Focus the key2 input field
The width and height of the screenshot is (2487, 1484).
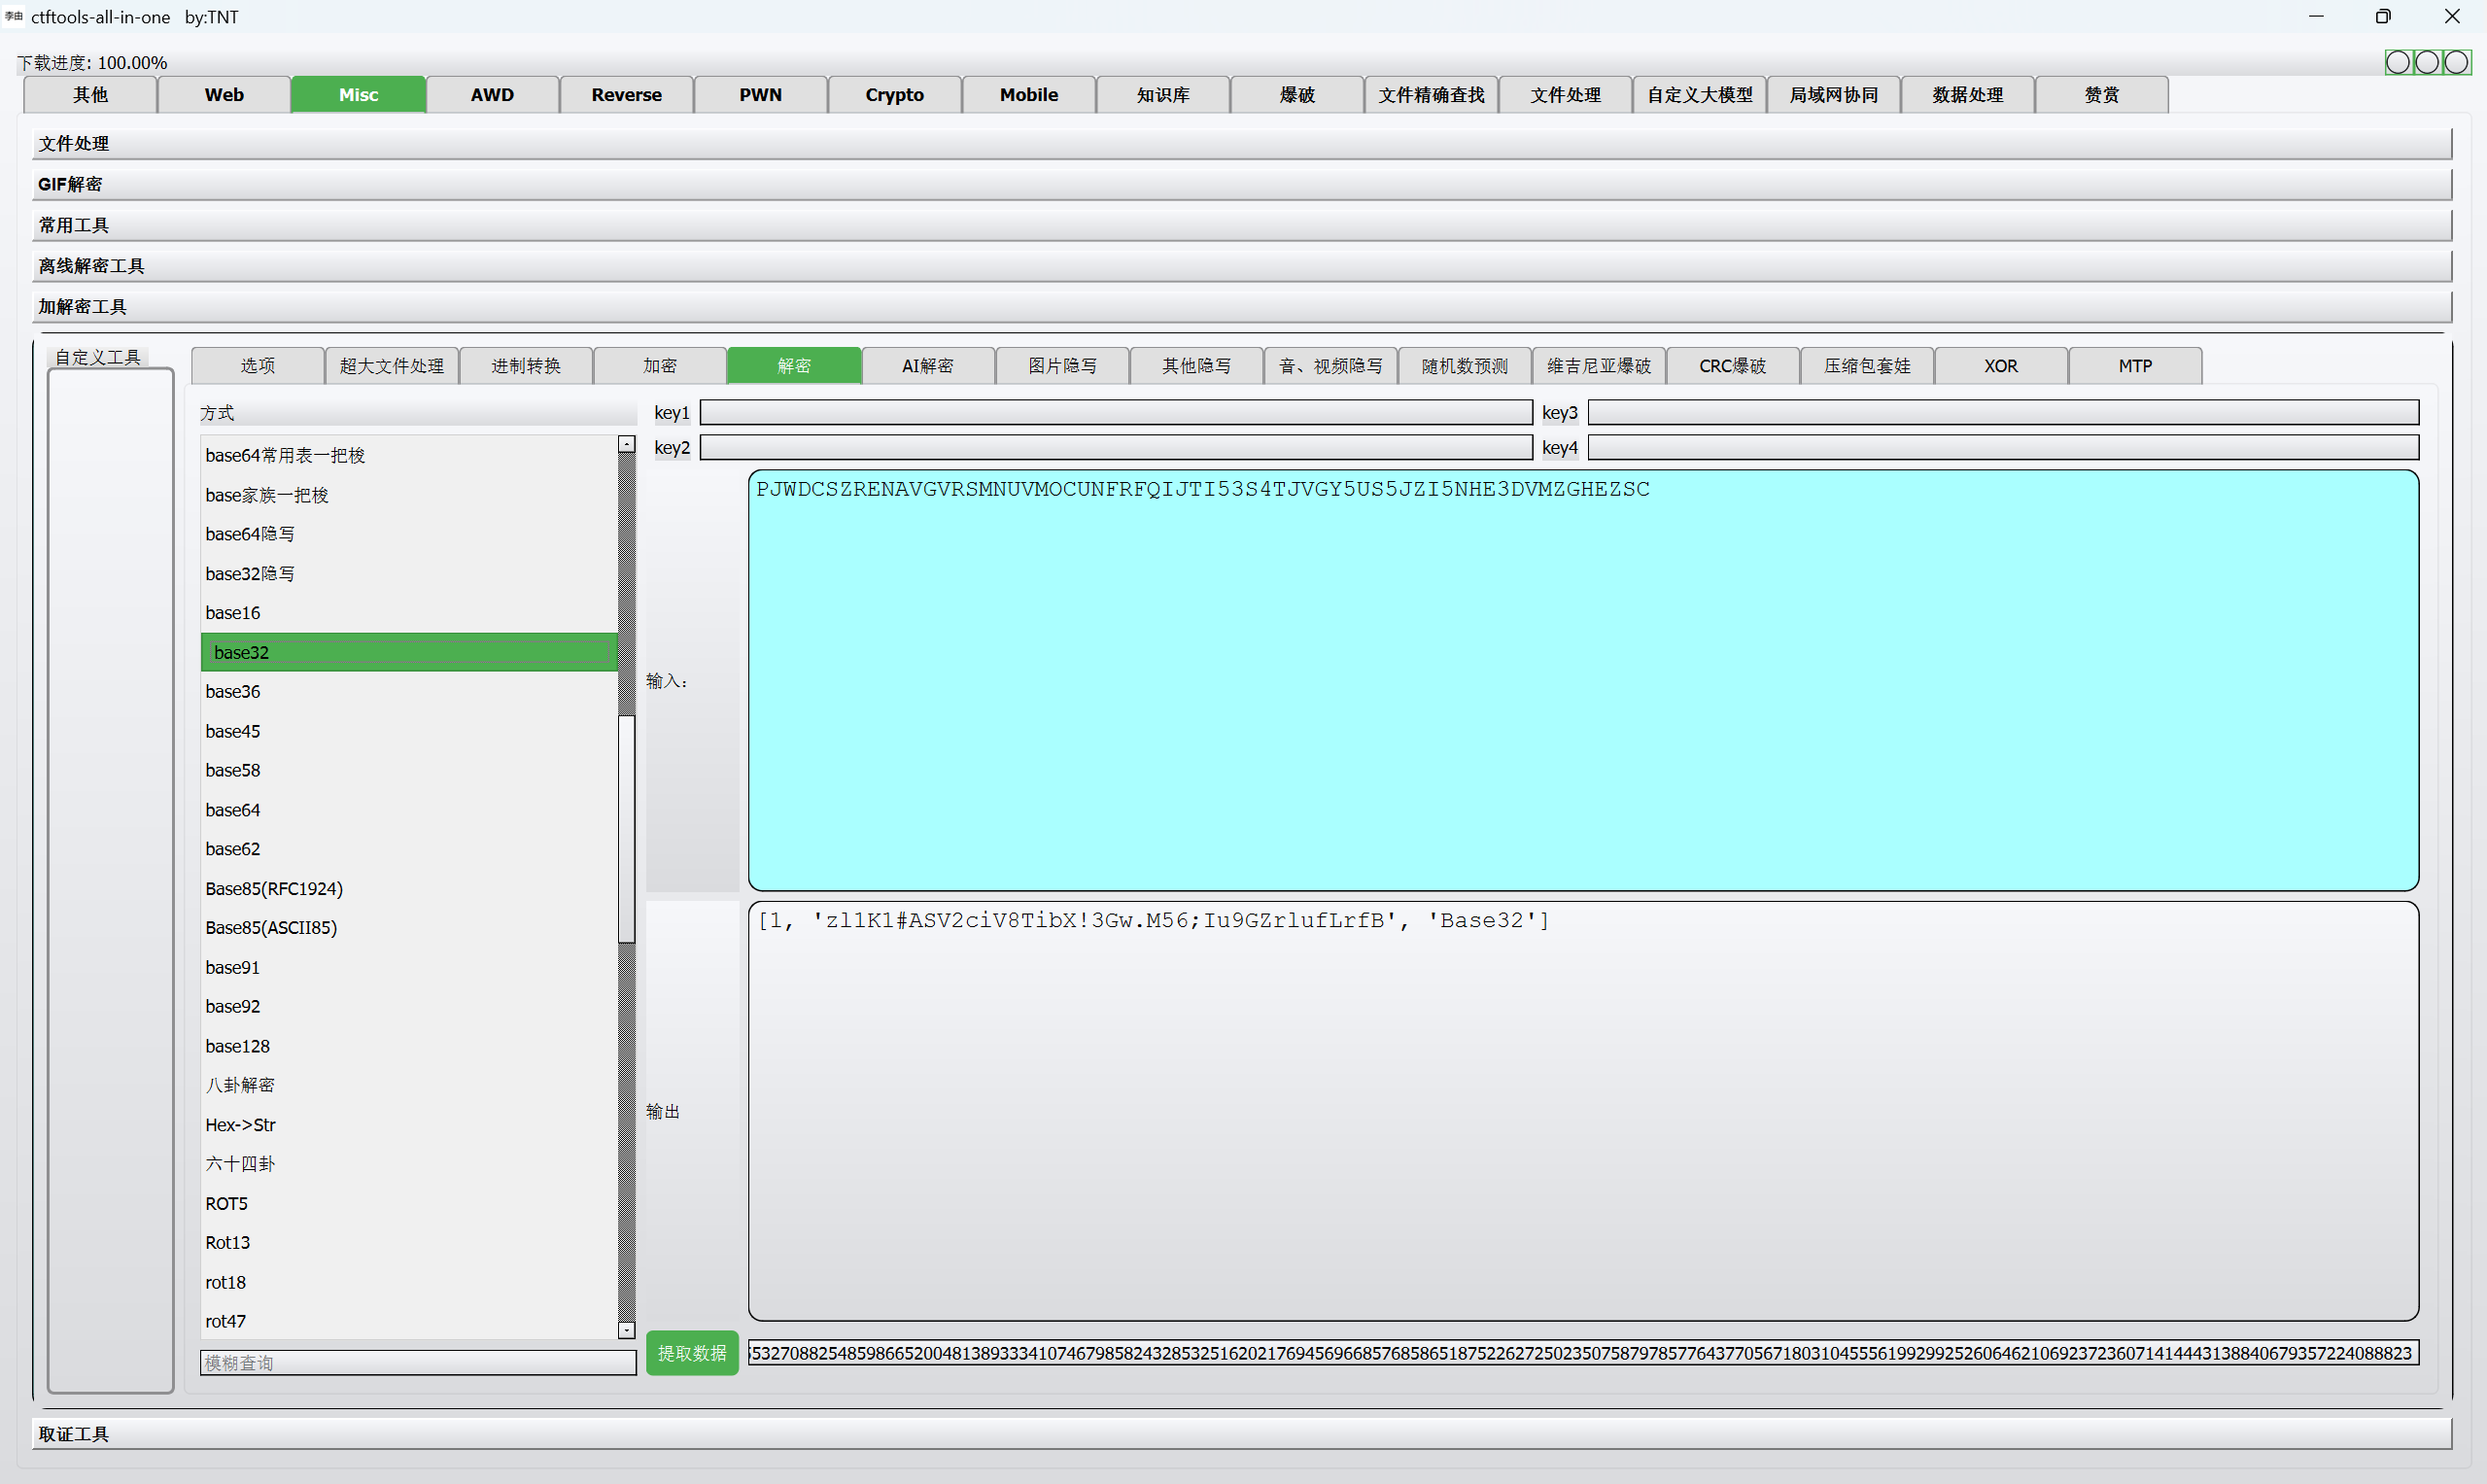click(1116, 448)
